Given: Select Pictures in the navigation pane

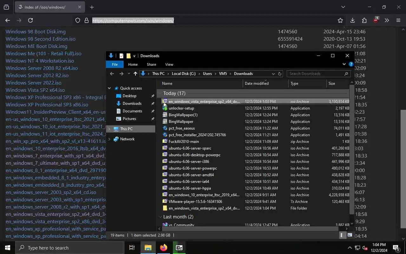Looking at the screenshot, I should 129,119.
